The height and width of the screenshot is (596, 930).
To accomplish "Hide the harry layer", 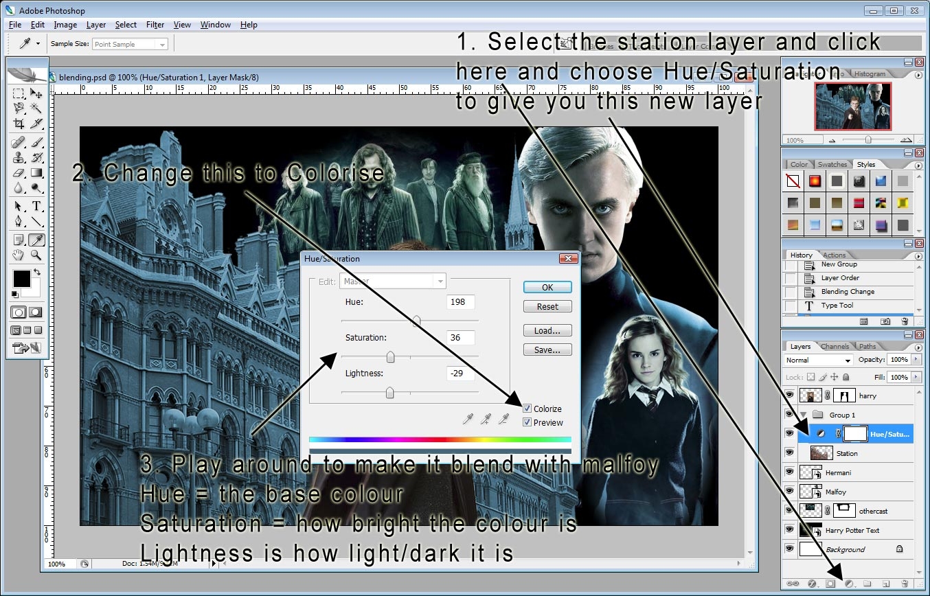I will click(x=790, y=396).
